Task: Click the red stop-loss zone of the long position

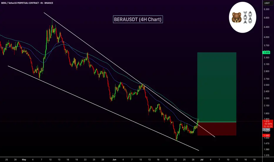Action: 217,129
